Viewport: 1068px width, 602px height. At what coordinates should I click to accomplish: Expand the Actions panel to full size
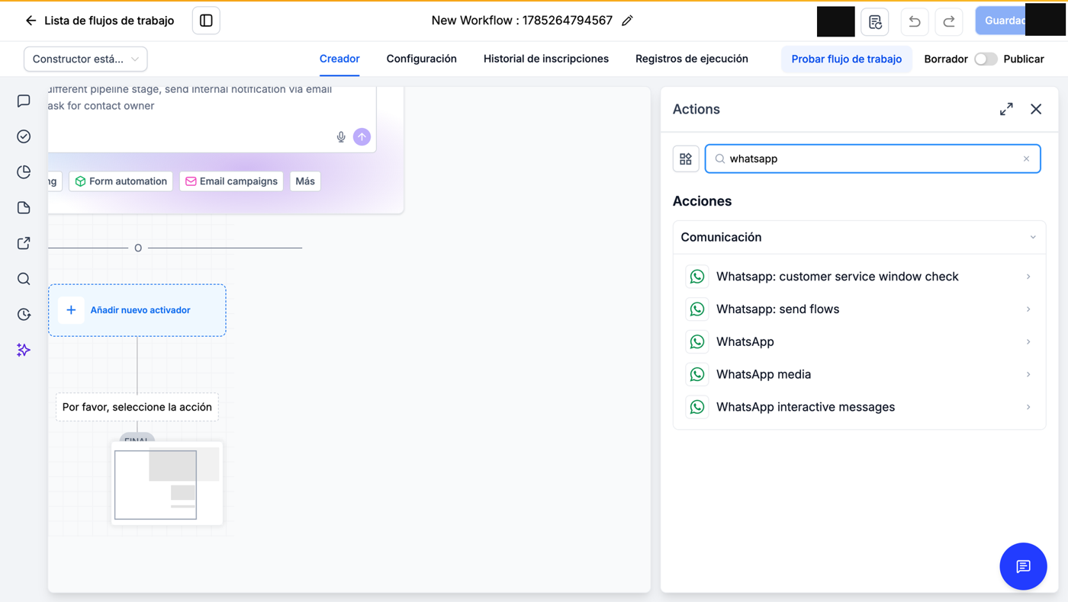pyautogui.click(x=1006, y=109)
